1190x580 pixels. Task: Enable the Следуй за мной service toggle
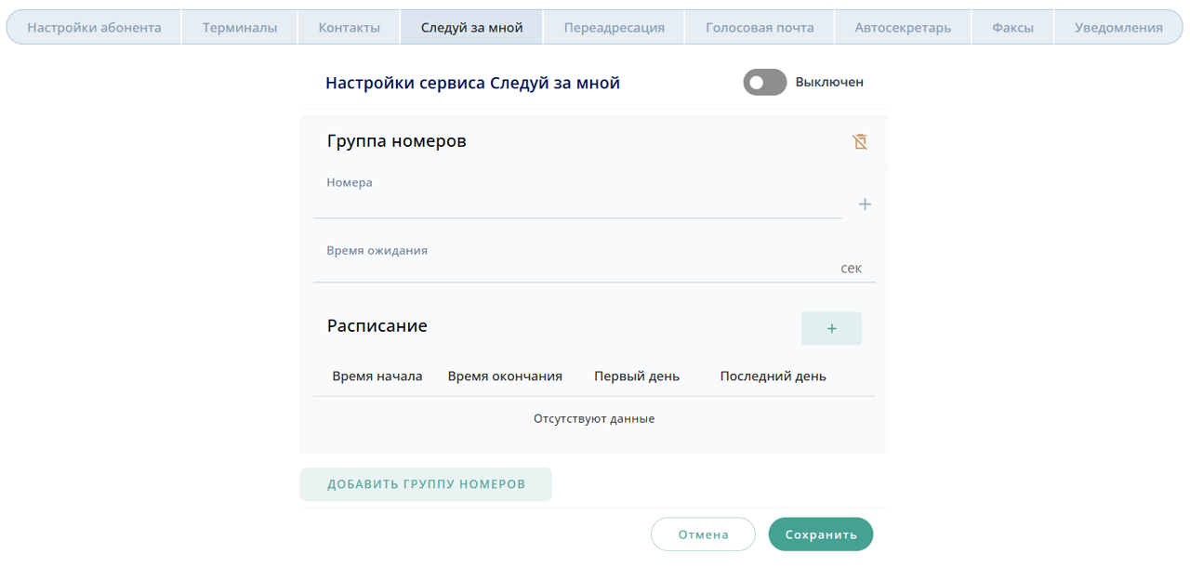pos(764,83)
